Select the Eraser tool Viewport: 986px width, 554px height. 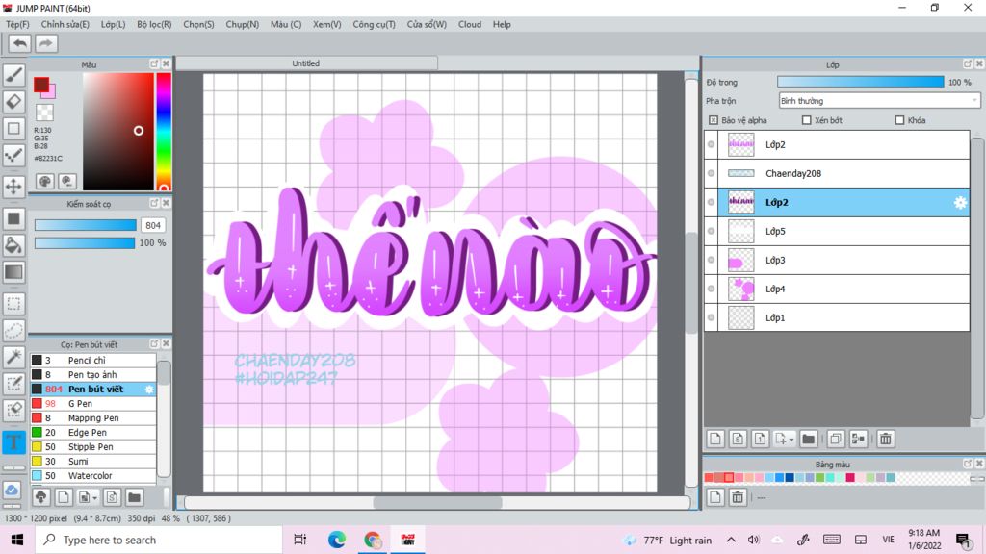tap(13, 102)
